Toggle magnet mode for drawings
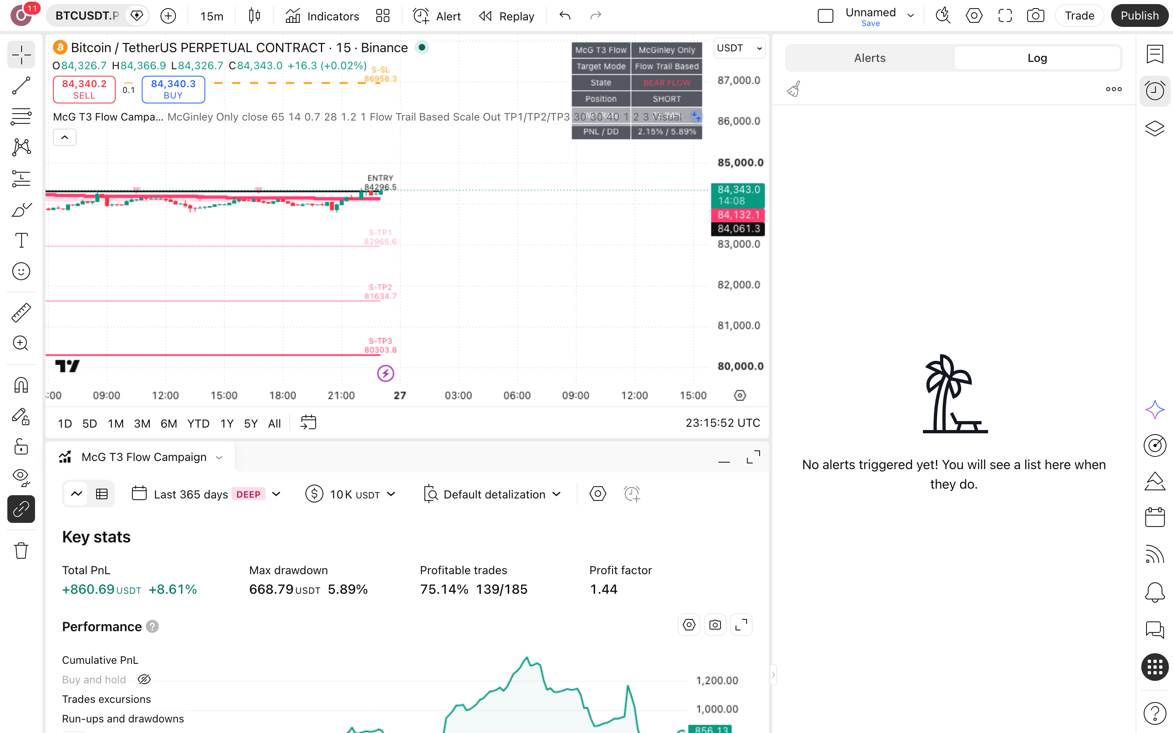 (x=21, y=385)
